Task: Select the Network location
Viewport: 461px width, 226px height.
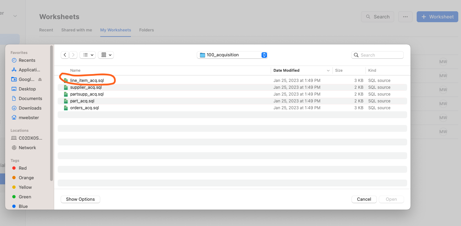Action: (27, 147)
